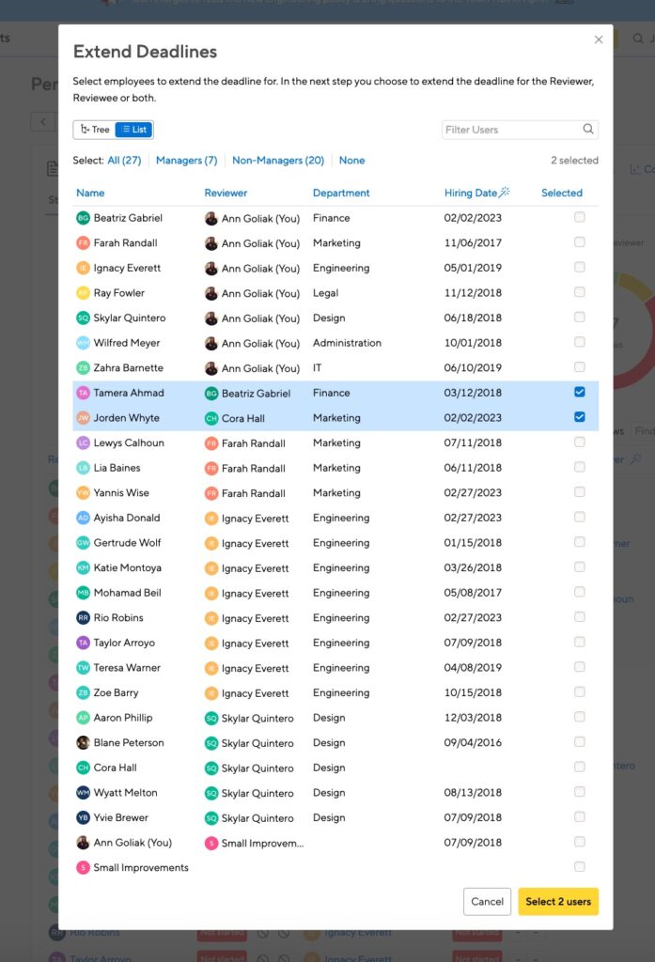Image resolution: width=655 pixels, height=962 pixels.
Task: Click Jorden Whyte's avatar icon
Action: (x=83, y=418)
